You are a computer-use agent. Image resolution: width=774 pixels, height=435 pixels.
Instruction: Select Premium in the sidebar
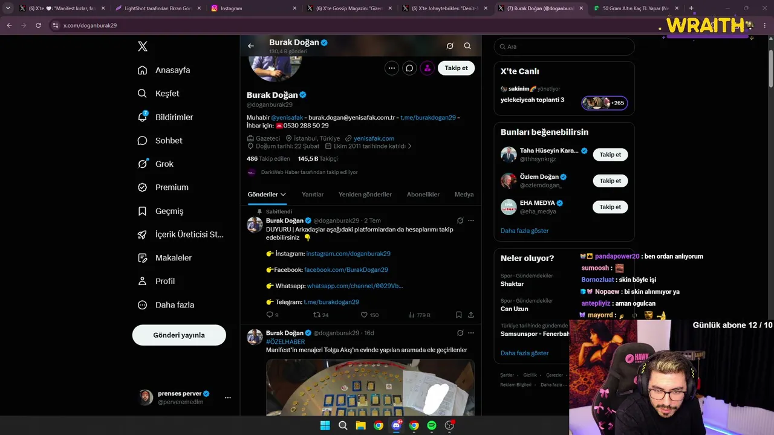click(163, 187)
